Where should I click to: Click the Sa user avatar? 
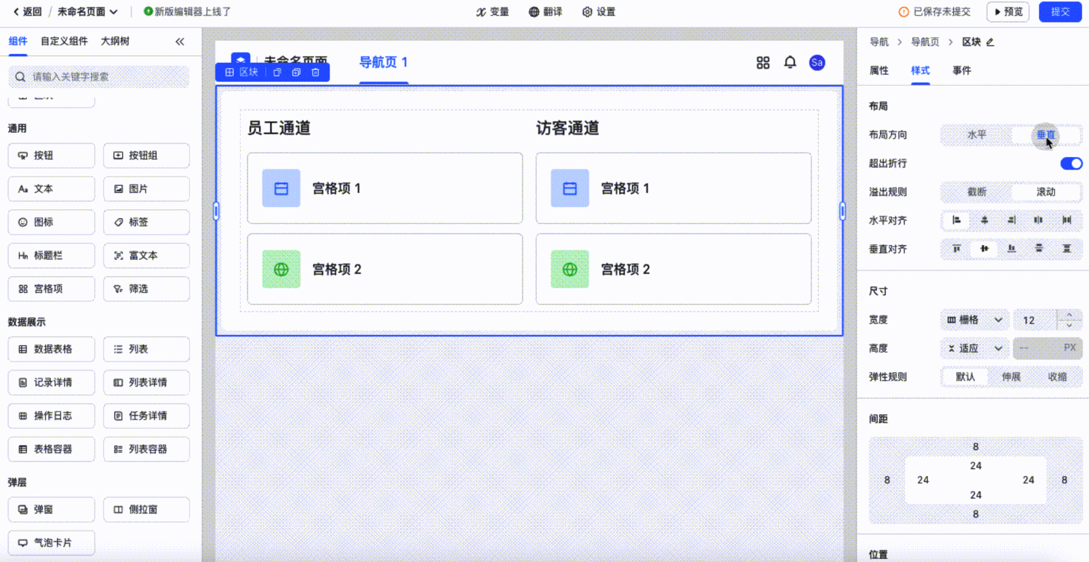[x=817, y=63]
